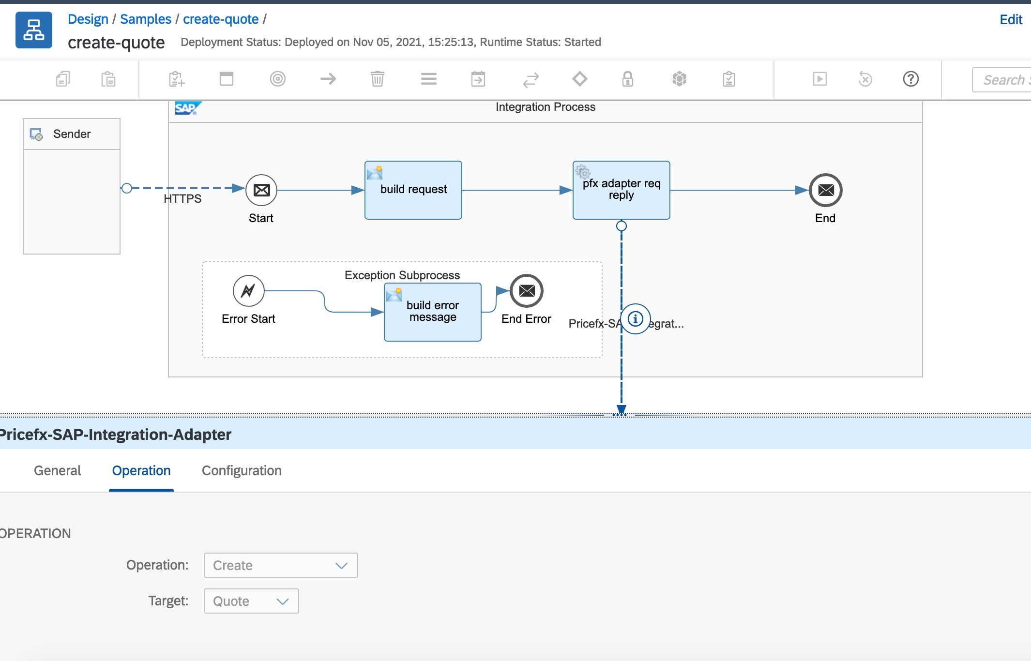This screenshot has width=1031, height=661.
Task: Click the trash delete icon in the toolbar
Action: [x=377, y=79]
